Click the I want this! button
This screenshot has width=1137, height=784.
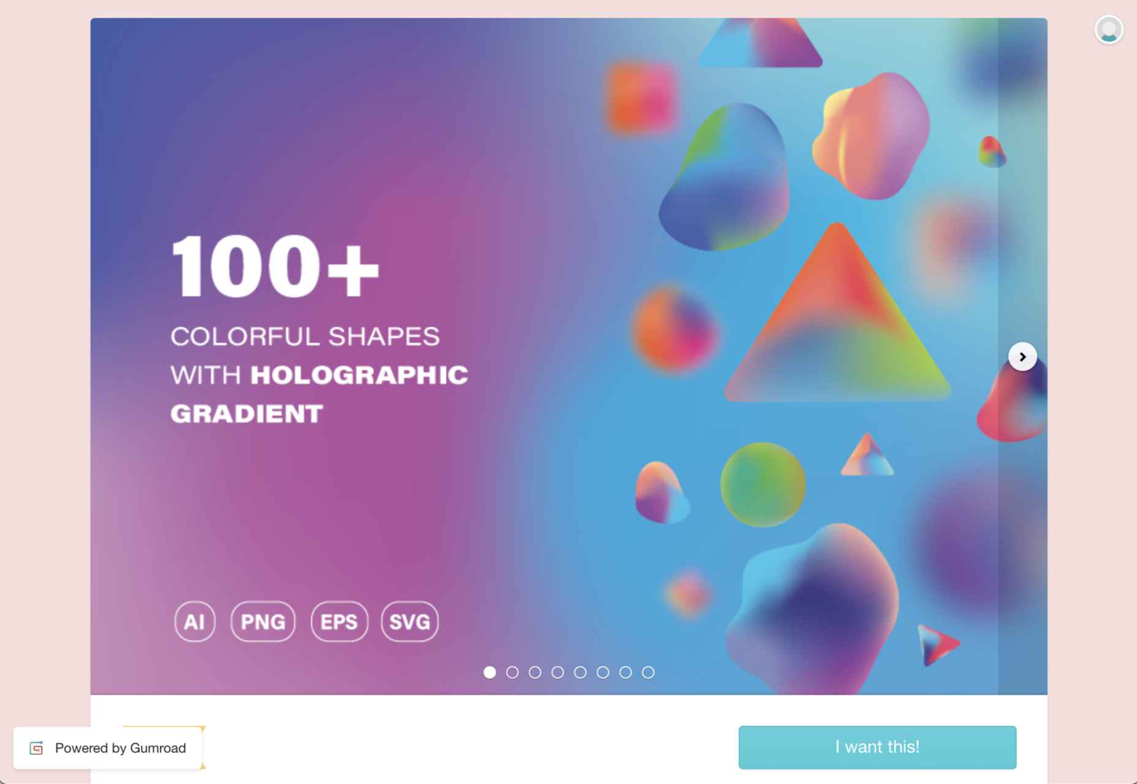pos(877,747)
